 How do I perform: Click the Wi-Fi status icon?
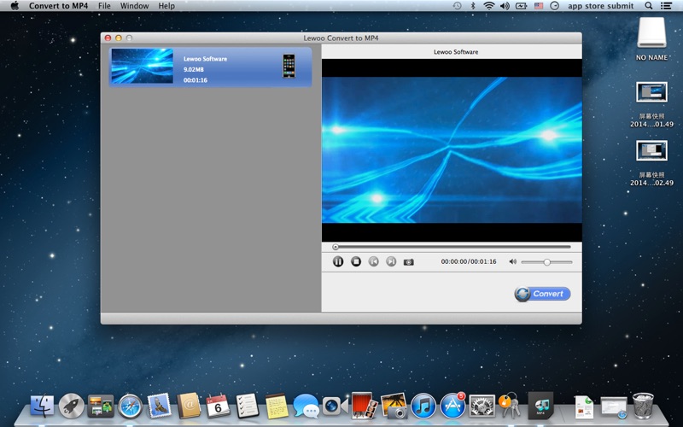point(489,6)
